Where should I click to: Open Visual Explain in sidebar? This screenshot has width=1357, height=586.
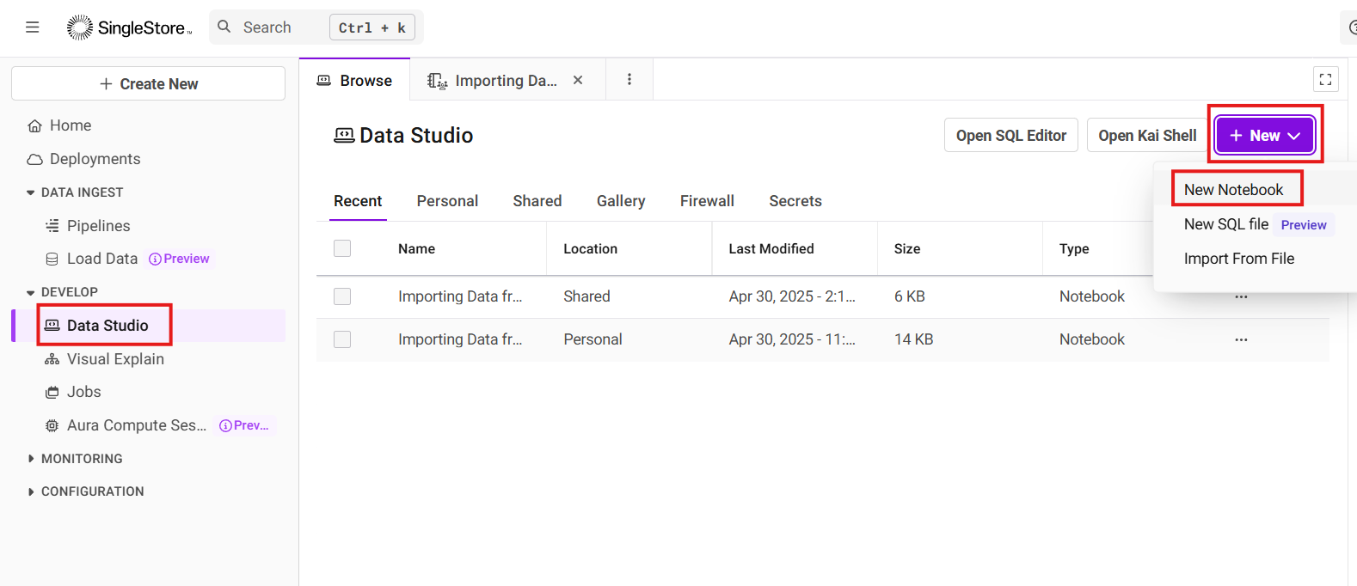[115, 359]
